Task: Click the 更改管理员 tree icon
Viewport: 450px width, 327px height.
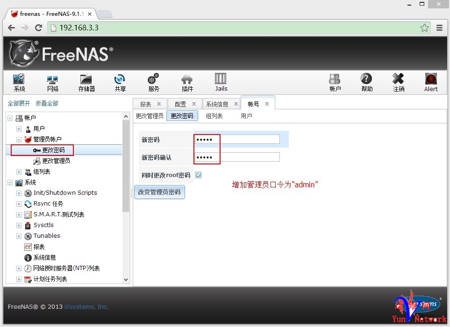Action: tap(37, 161)
